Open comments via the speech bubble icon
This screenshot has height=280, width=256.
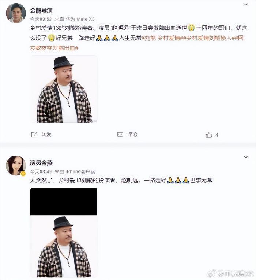(x=120, y=135)
